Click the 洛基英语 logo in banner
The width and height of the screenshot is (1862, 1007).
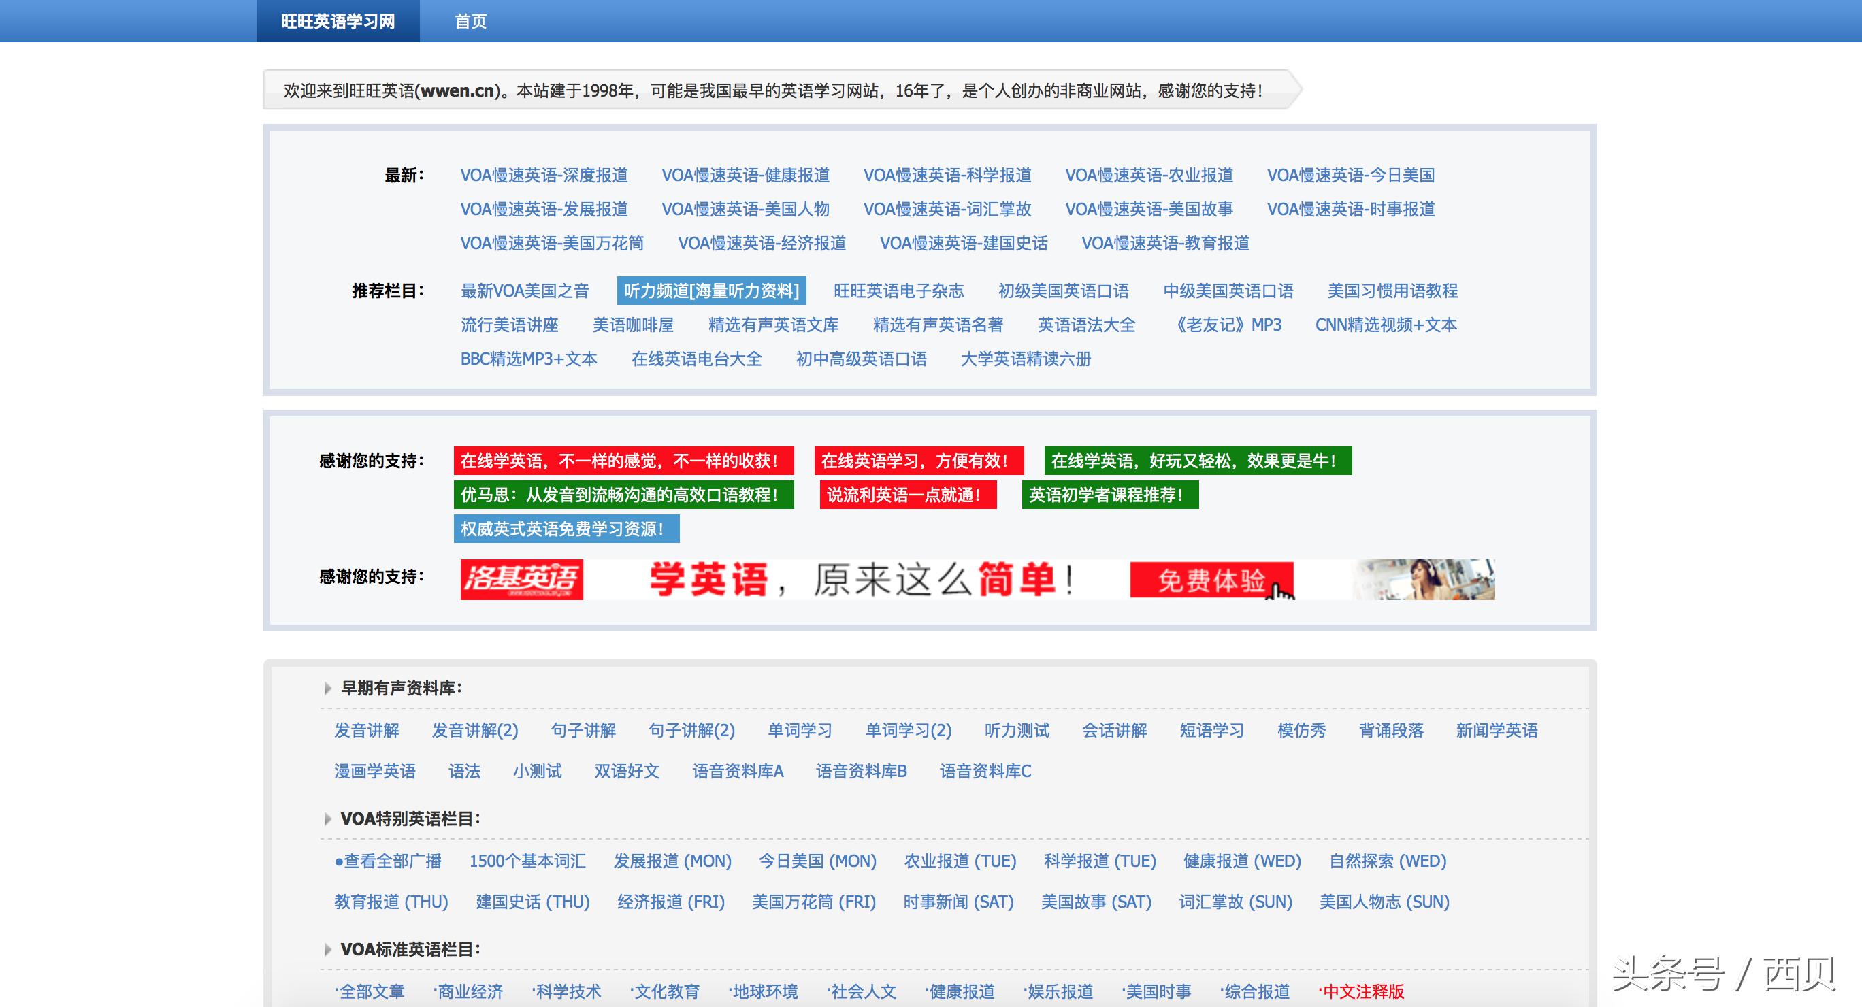coord(521,580)
